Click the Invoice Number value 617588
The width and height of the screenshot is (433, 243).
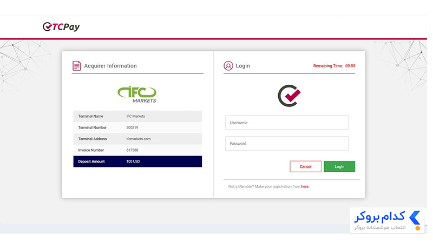click(x=132, y=150)
